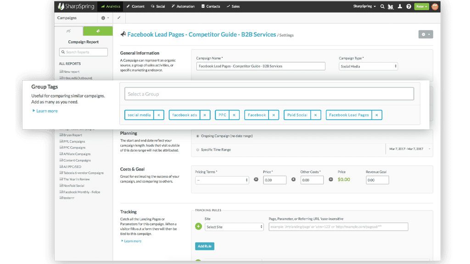The height and width of the screenshot is (264, 470).
Task: Click the SharpSpring logo
Action: (76, 6)
